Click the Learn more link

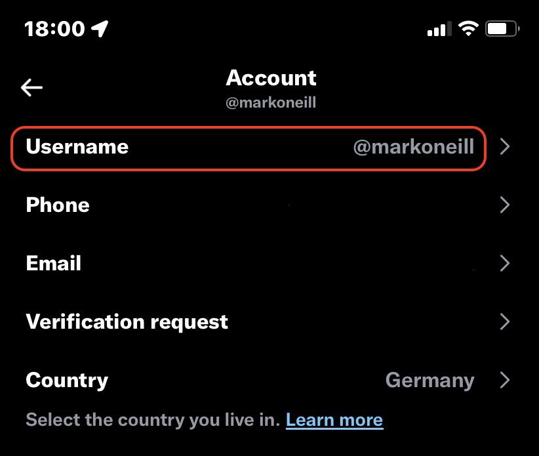(x=334, y=419)
